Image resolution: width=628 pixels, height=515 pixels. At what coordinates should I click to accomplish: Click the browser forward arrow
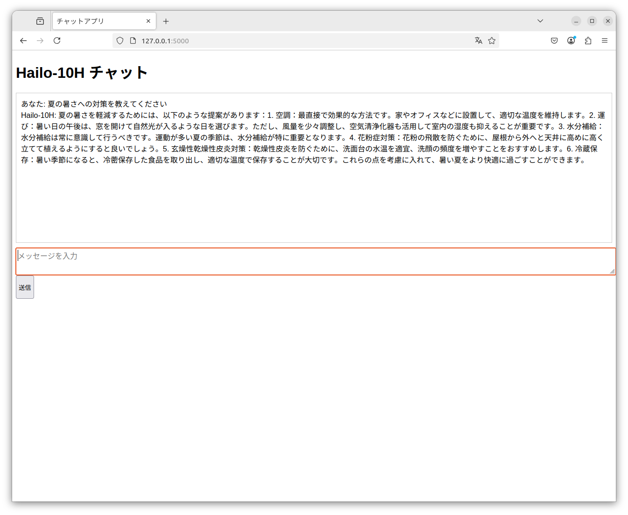(x=40, y=41)
